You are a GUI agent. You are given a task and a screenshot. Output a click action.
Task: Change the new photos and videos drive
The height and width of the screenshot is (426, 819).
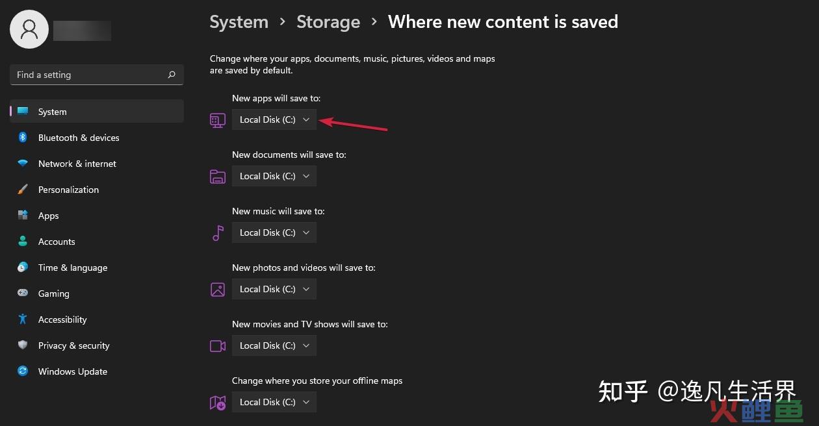coord(274,289)
